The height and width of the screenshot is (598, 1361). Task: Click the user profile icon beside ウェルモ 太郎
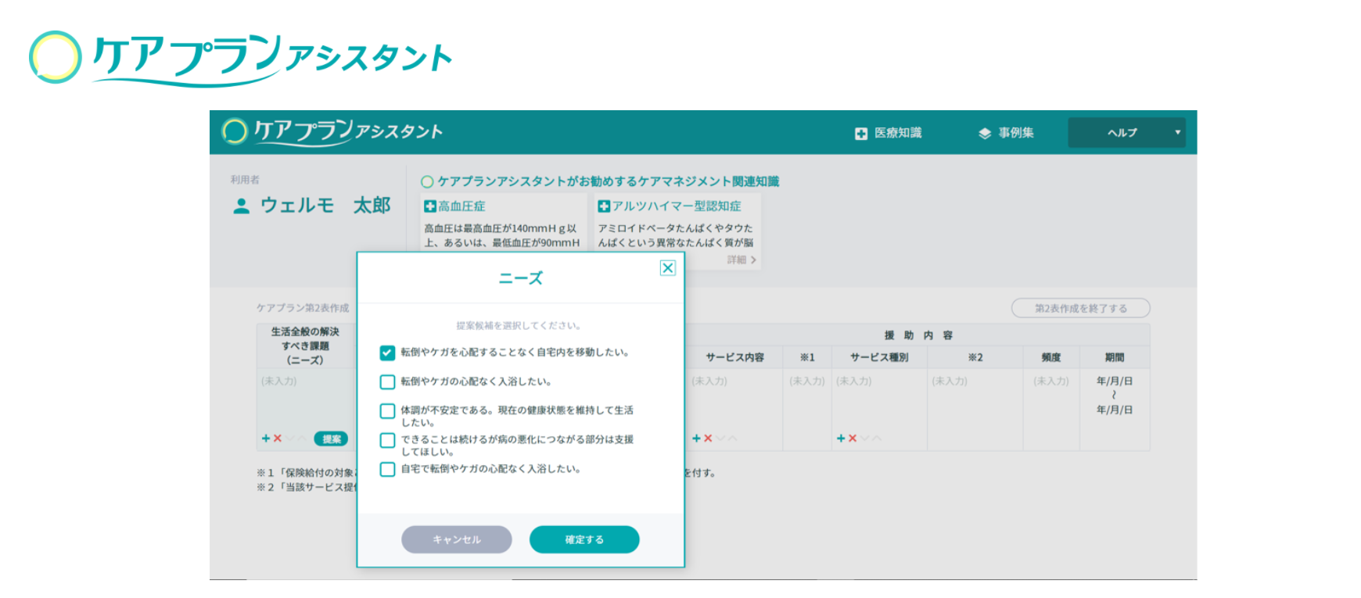pos(242,206)
